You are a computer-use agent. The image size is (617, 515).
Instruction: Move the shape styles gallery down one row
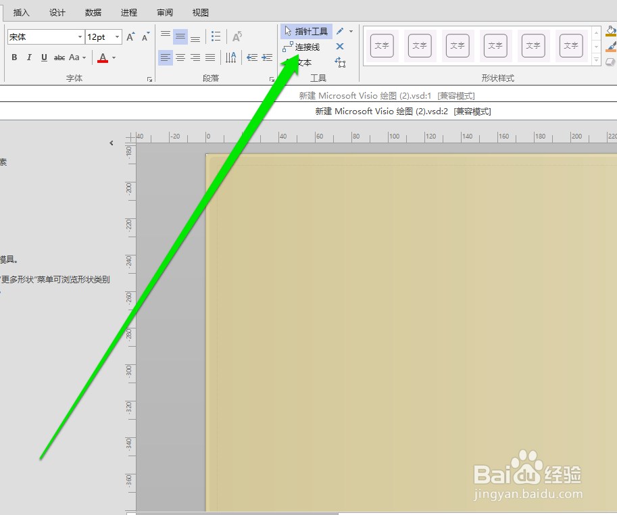(597, 47)
